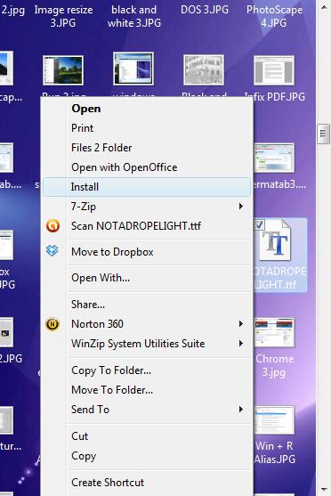331x496 pixels.
Task: Click the scrollbar up arrow
Action: click(323, 7)
